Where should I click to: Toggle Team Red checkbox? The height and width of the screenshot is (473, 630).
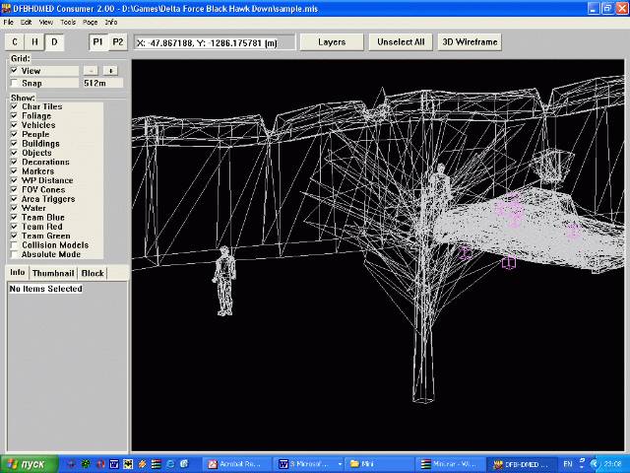pos(14,227)
